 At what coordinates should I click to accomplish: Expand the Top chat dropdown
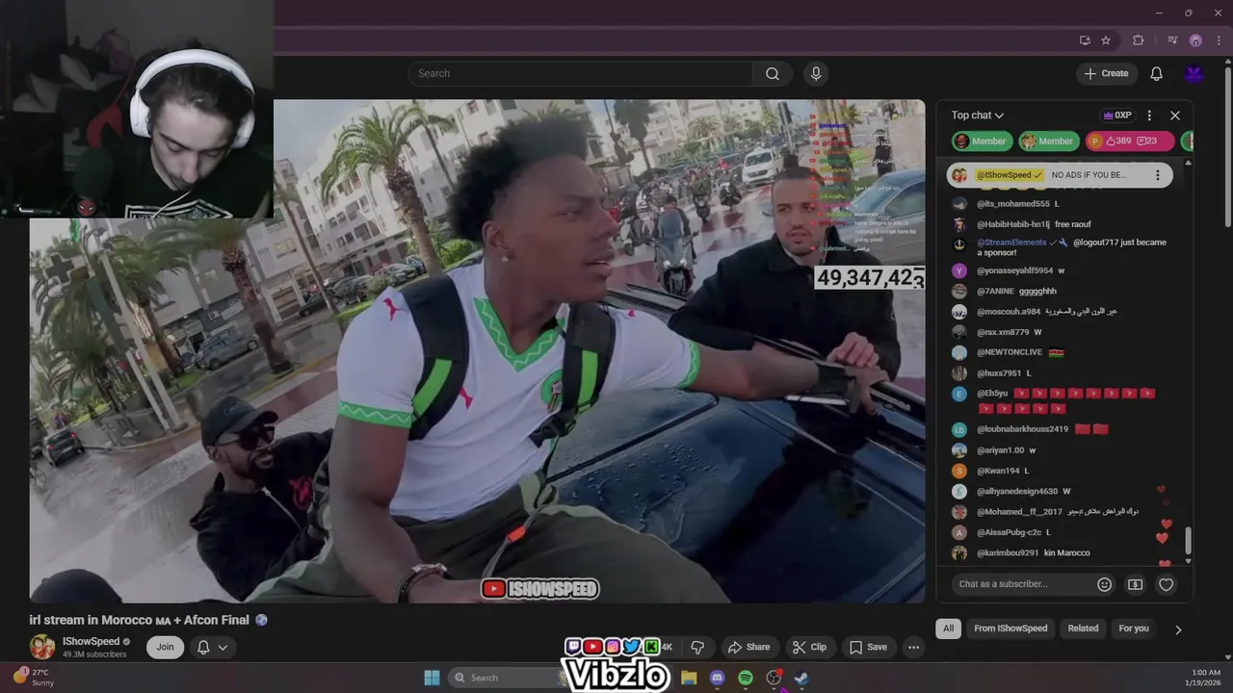(x=978, y=115)
